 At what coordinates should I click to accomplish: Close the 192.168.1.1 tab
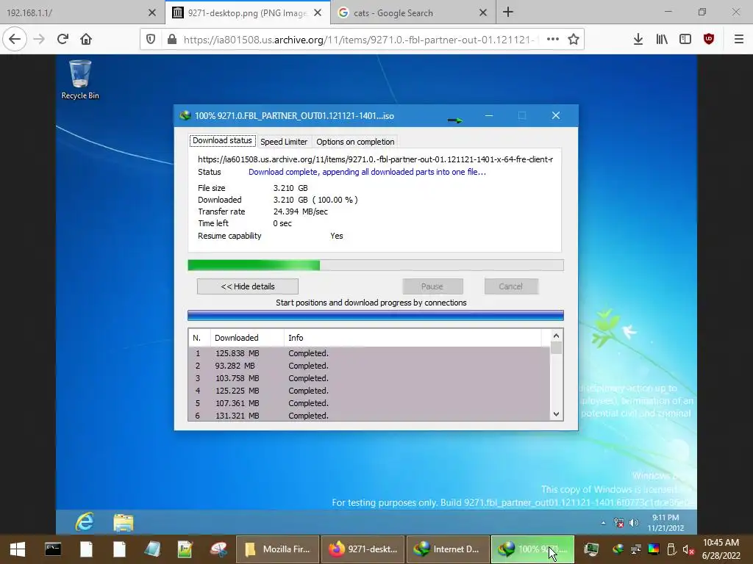coord(152,12)
